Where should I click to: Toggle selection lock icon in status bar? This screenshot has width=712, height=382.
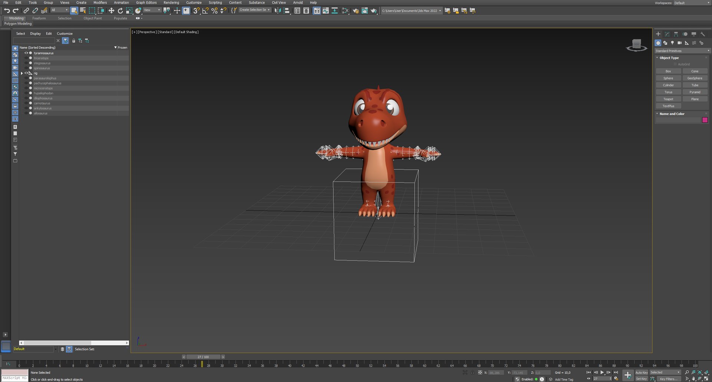click(x=472, y=372)
